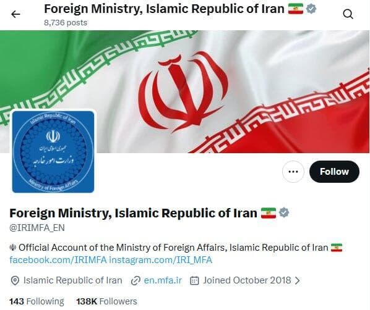Go back using the left arrow icon
370x310 pixels.
click(x=15, y=14)
